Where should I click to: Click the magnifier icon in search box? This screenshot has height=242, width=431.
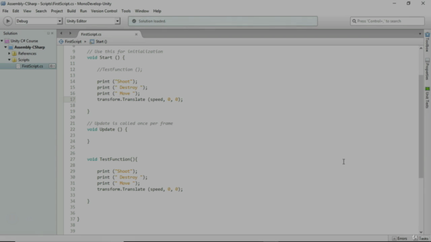(x=354, y=21)
